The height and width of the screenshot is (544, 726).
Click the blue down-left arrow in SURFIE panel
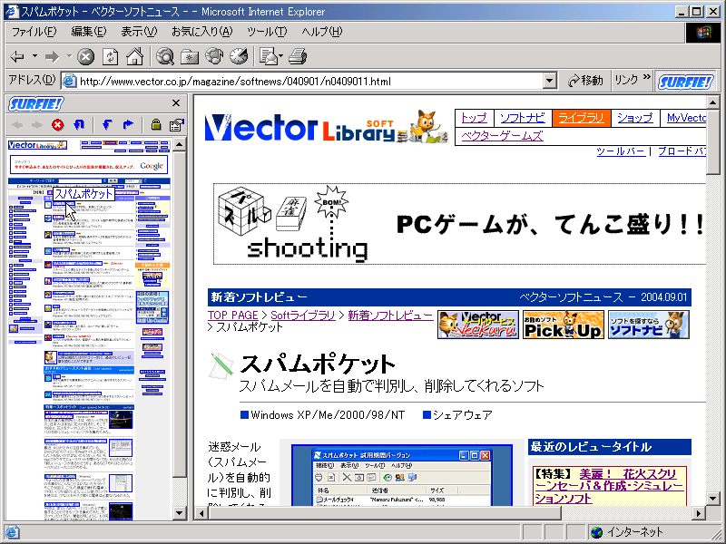(107, 125)
